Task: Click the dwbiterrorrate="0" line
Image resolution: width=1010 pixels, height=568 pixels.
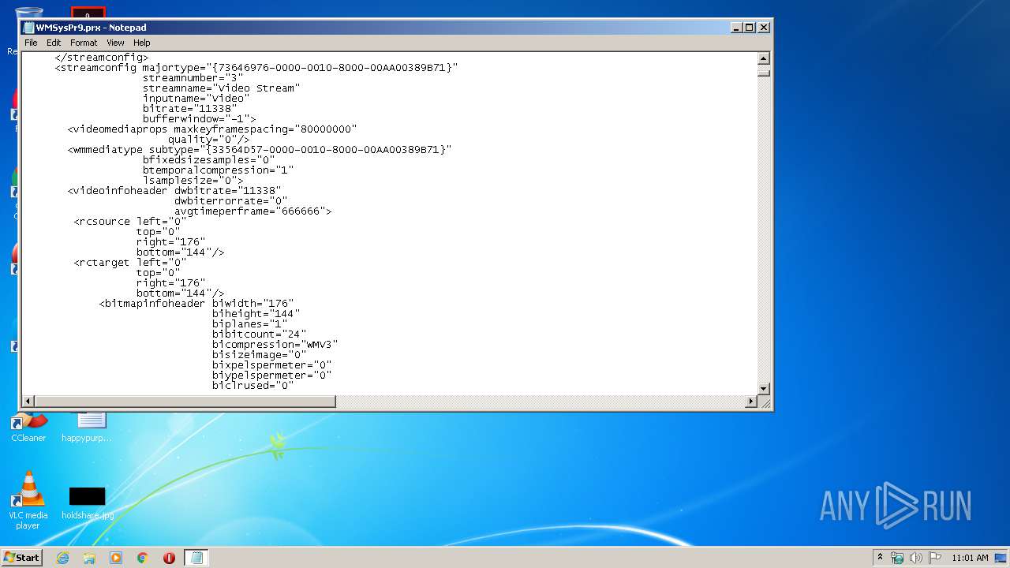Action: 230,201
